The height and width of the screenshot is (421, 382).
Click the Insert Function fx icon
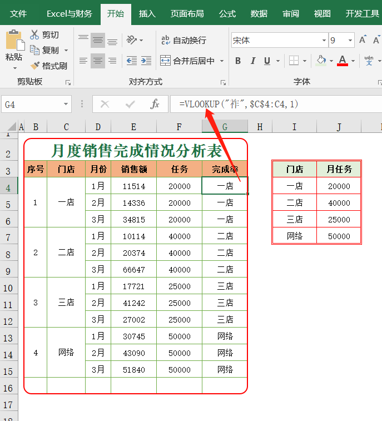click(155, 104)
